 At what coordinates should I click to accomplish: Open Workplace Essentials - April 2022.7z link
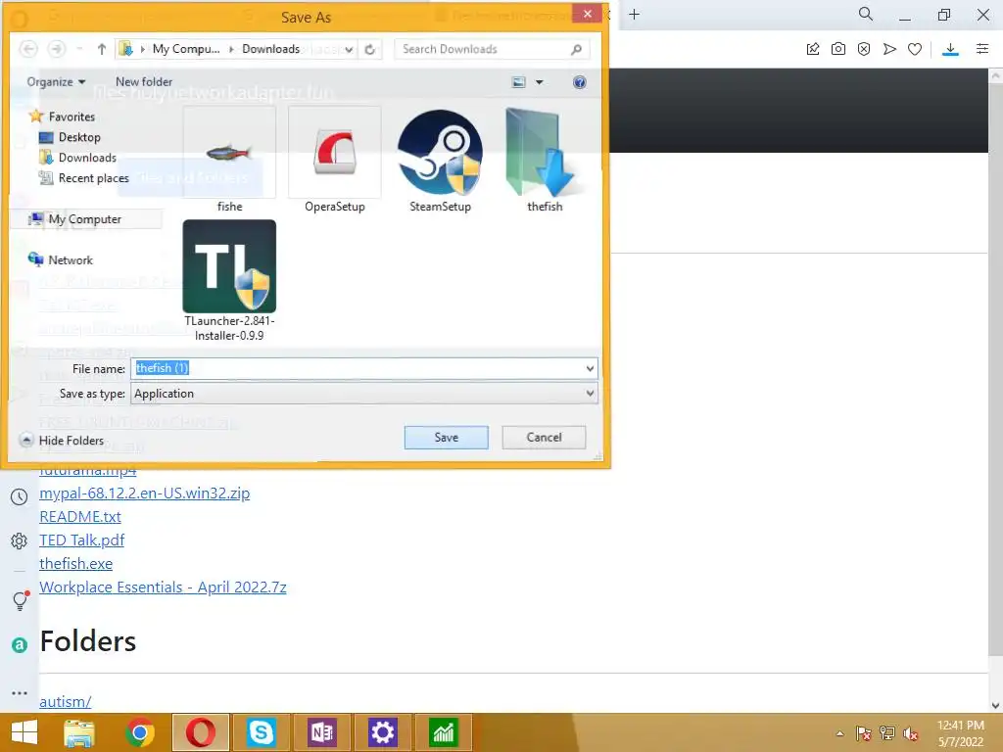(x=164, y=587)
